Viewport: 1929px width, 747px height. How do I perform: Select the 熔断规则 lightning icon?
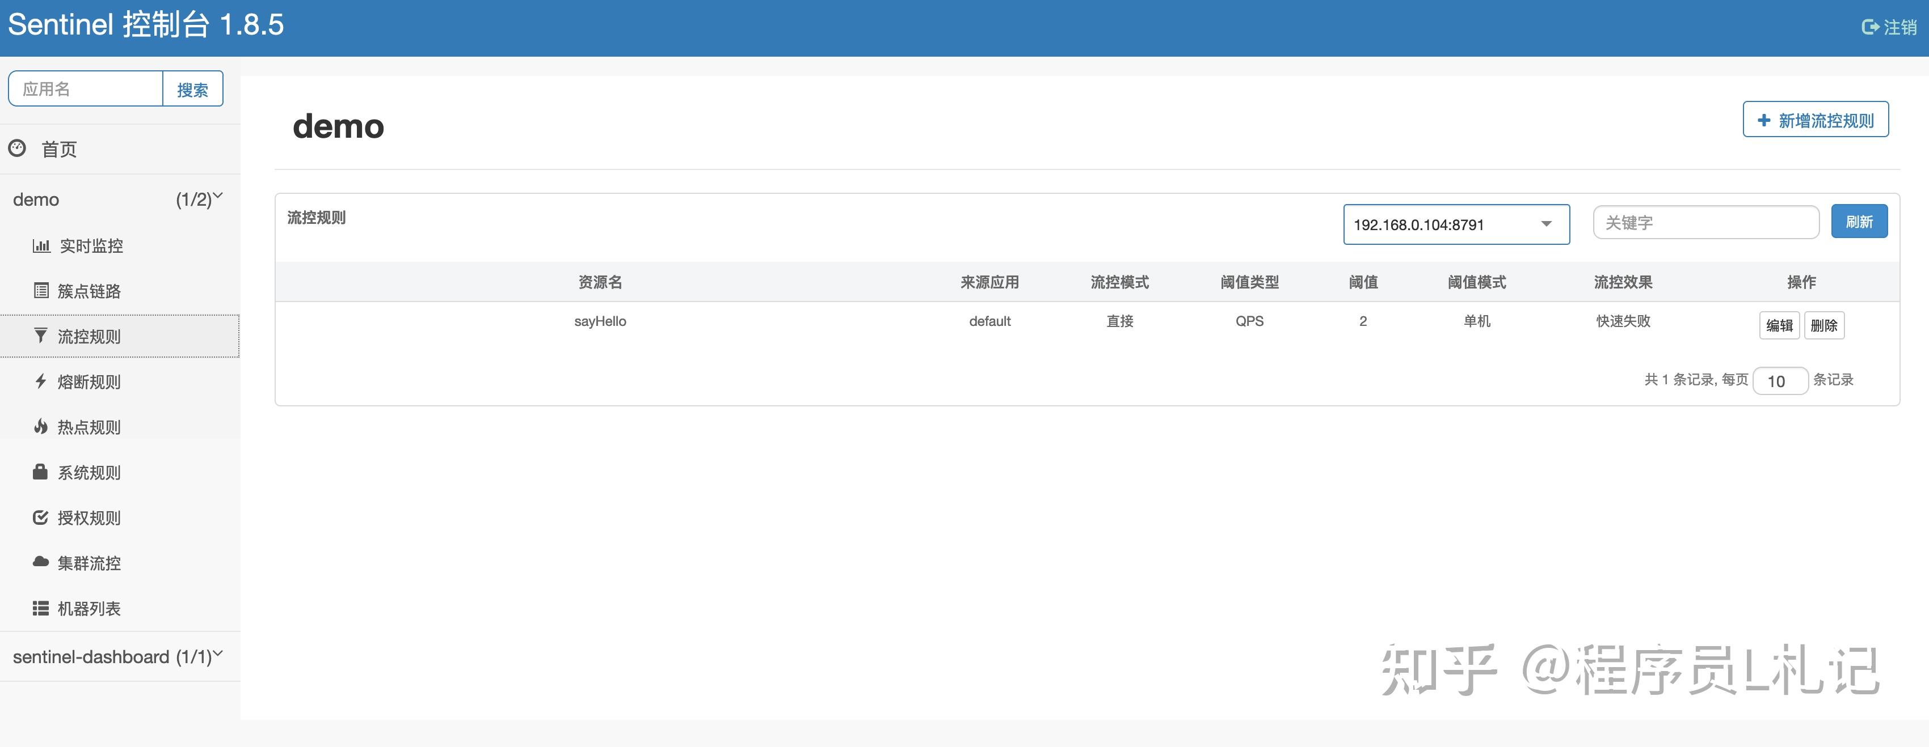coord(40,381)
